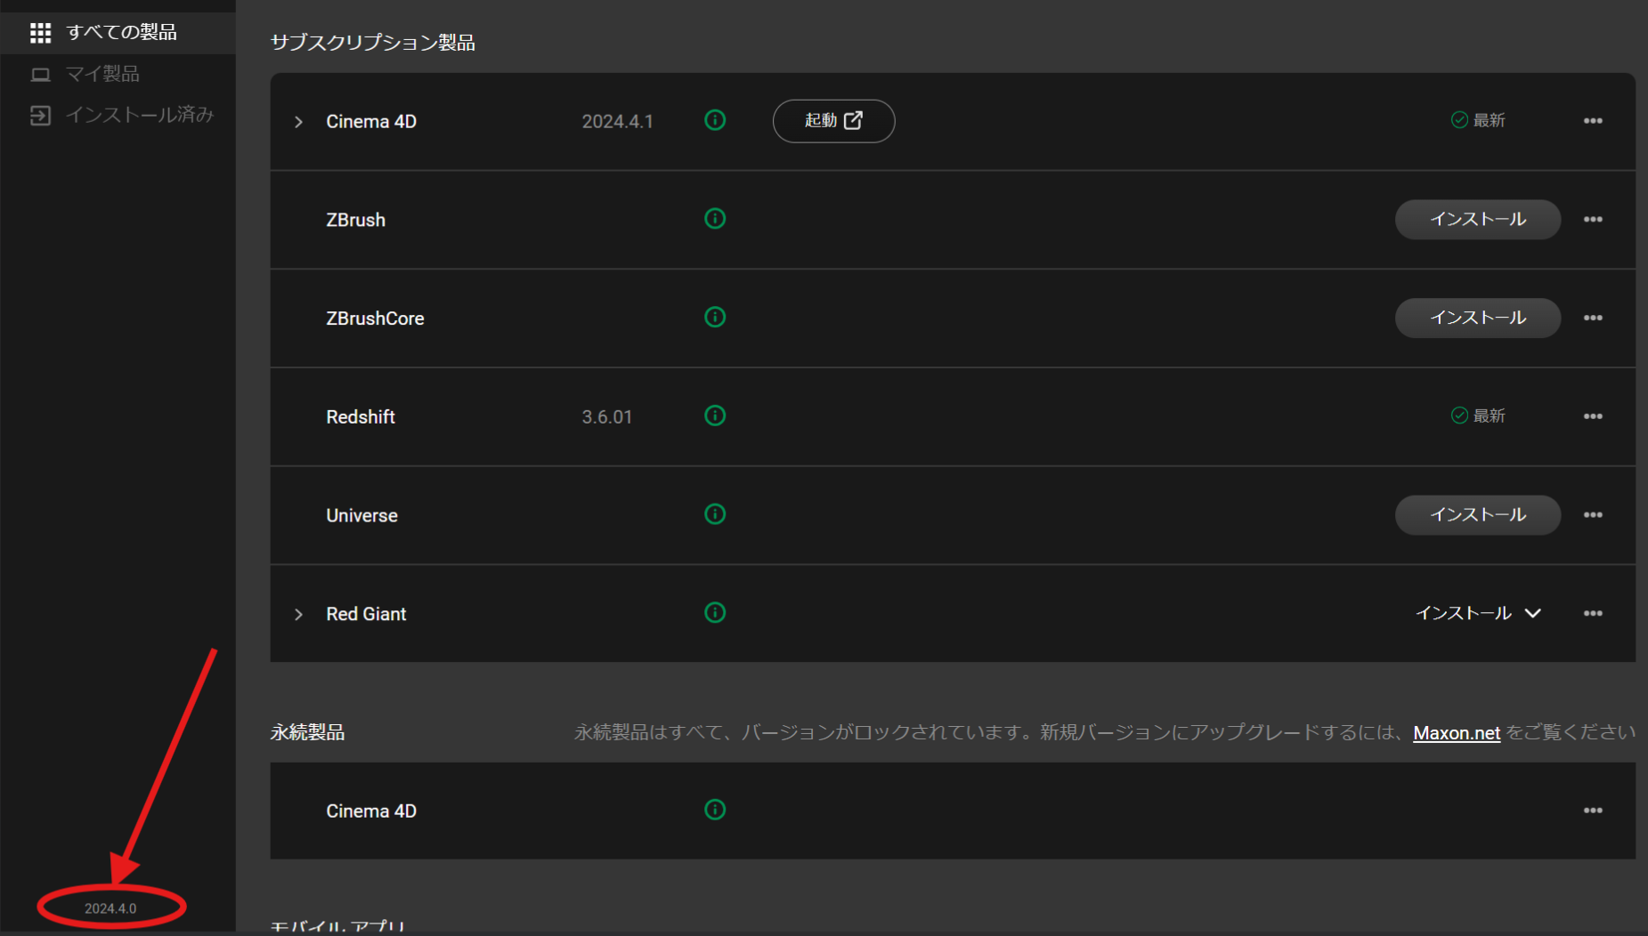Click version 2024.4.0 in sidebar footer
Screen dimensions: 1648x936
pos(110,908)
